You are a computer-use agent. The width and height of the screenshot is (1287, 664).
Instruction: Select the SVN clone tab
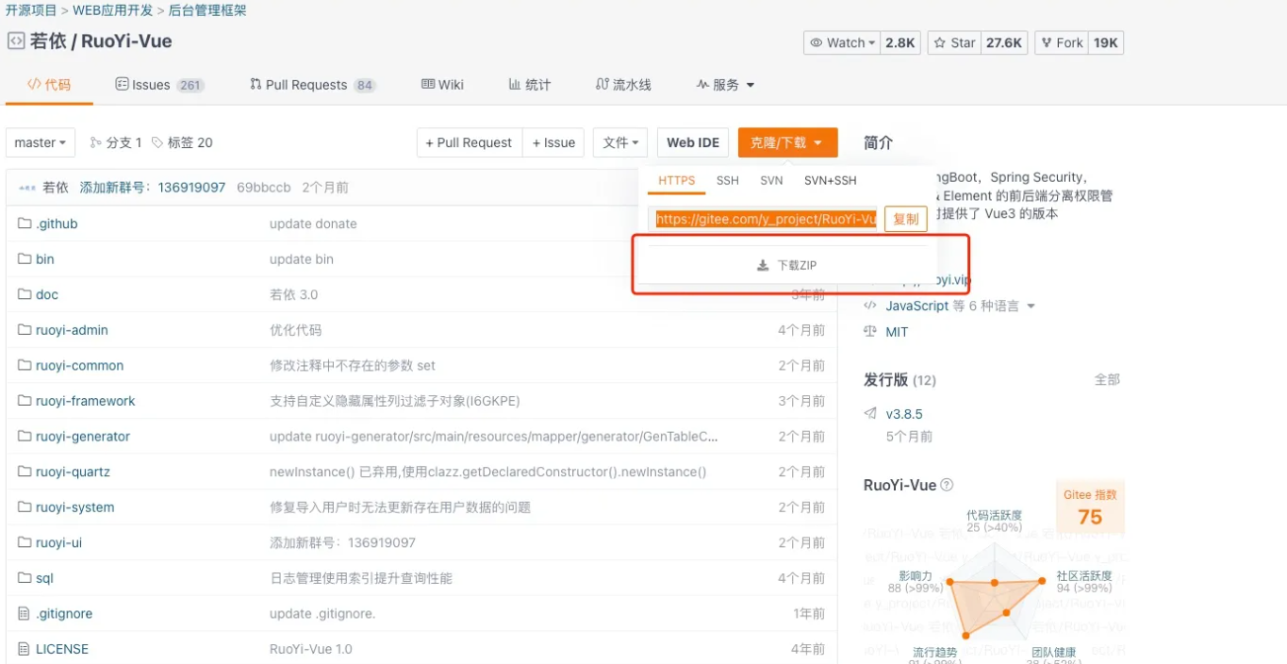coord(771,180)
